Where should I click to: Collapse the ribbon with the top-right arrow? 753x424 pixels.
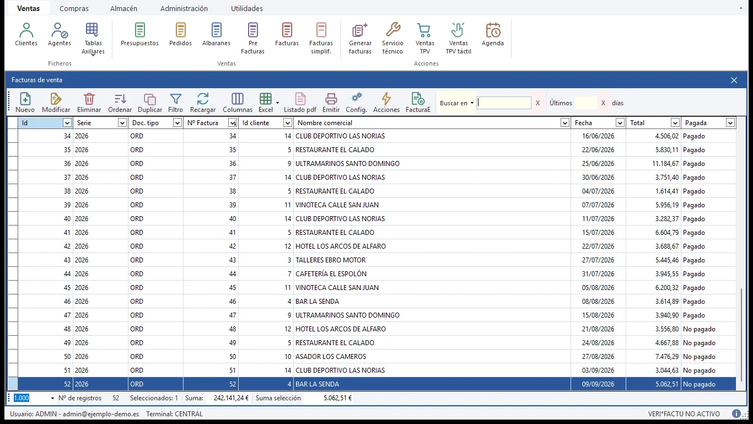pos(740,8)
